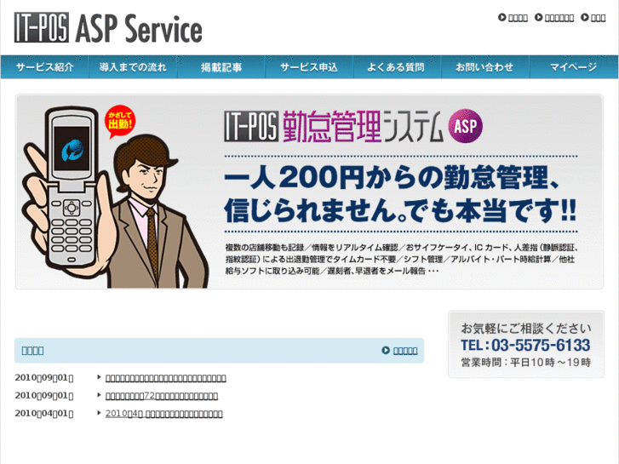Viewport: 619px width, 464px height.
Task: Click the red かざして出勤! speech bubble
Action: (120, 121)
